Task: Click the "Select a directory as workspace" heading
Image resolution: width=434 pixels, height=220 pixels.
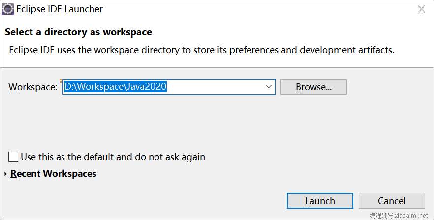Action: (x=78, y=32)
